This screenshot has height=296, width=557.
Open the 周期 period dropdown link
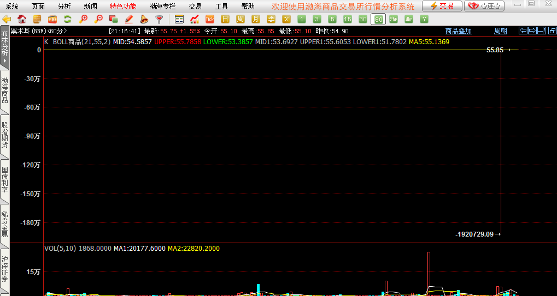click(x=501, y=31)
